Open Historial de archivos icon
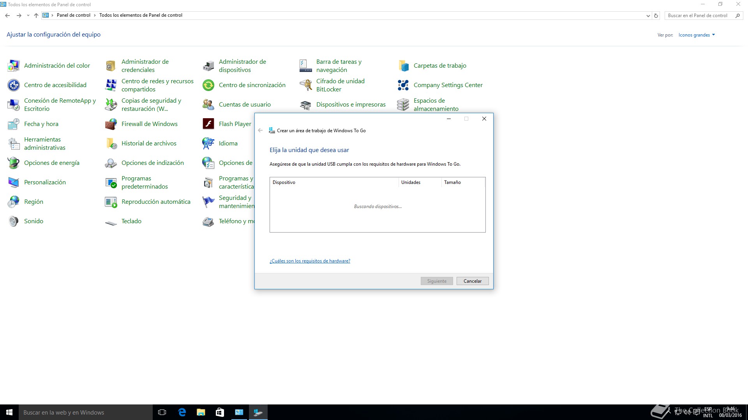 tap(111, 143)
